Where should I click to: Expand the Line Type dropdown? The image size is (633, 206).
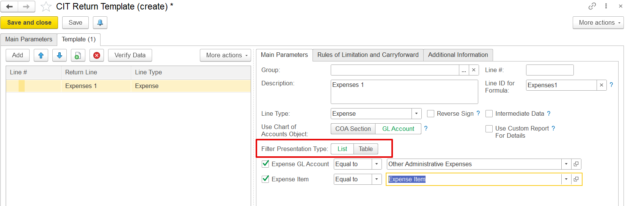(x=416, y=114)
